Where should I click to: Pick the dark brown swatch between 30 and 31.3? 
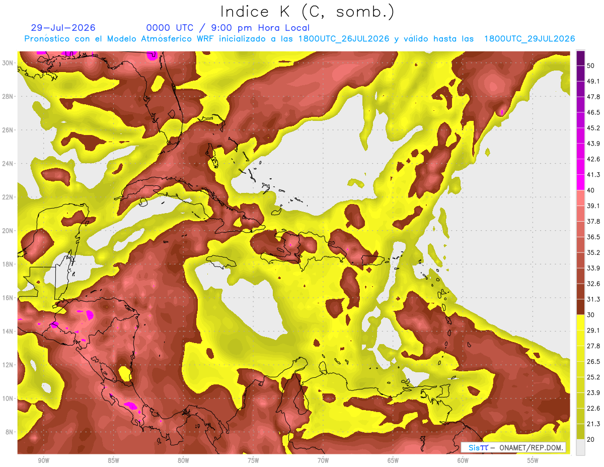[x=580, y=307]
